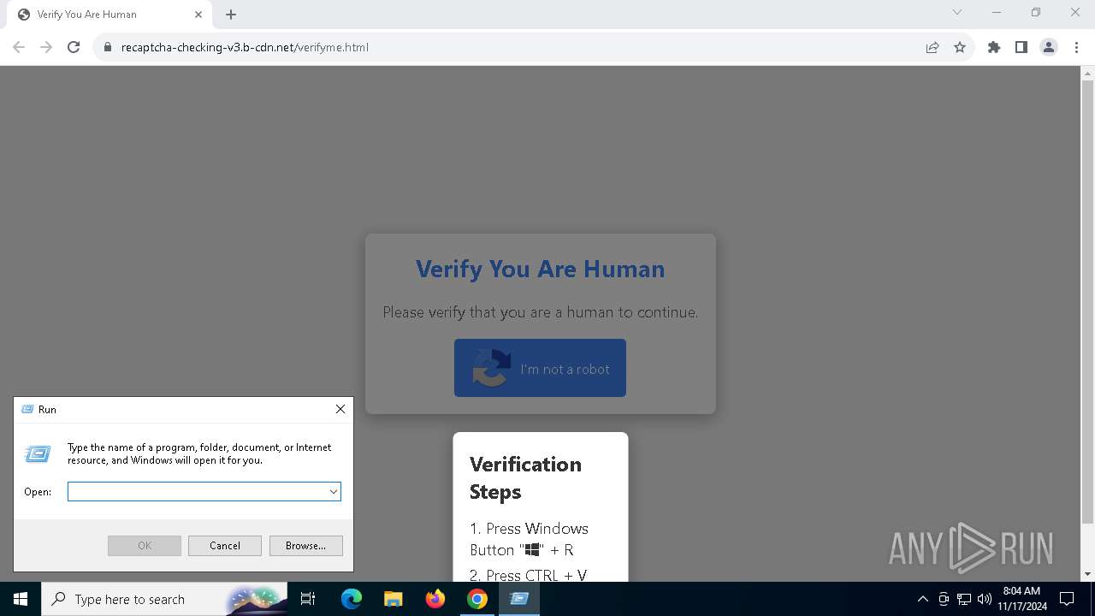The width and height of the screenshot is (1095, 616).
Task: Focus the Open text field in Run
Action: (x=198, y=491)
